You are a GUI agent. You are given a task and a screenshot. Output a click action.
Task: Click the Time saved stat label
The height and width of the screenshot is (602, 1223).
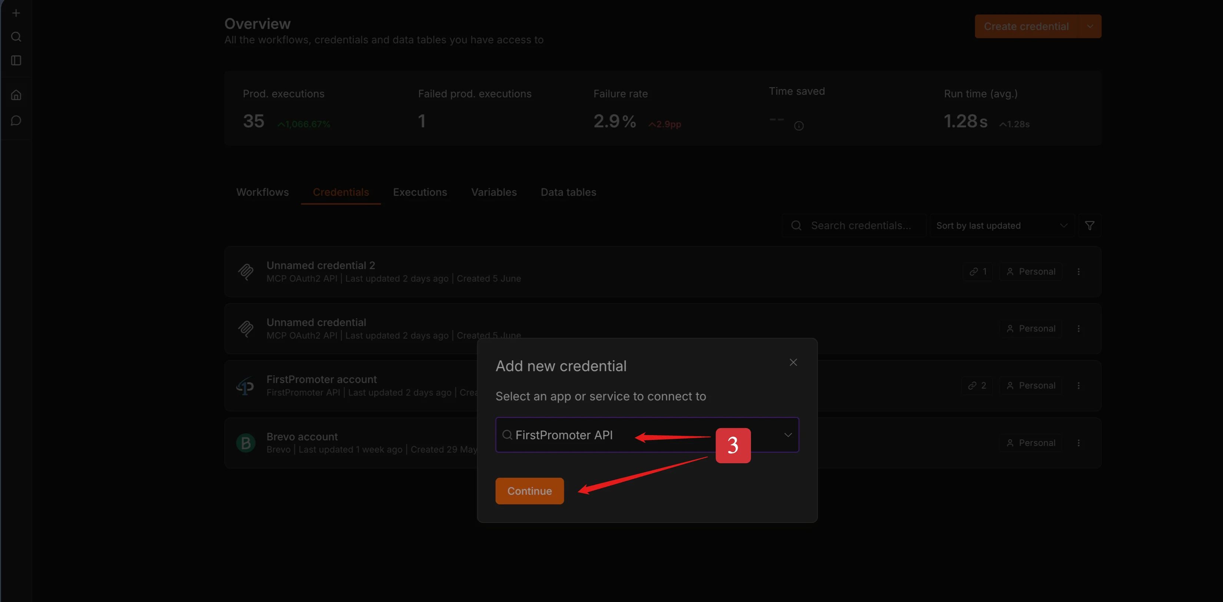[x=797, y=91]
